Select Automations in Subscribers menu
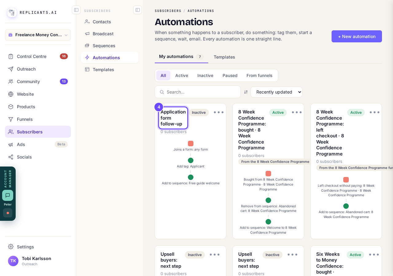The image size is (393, 276). coord(110,58)
